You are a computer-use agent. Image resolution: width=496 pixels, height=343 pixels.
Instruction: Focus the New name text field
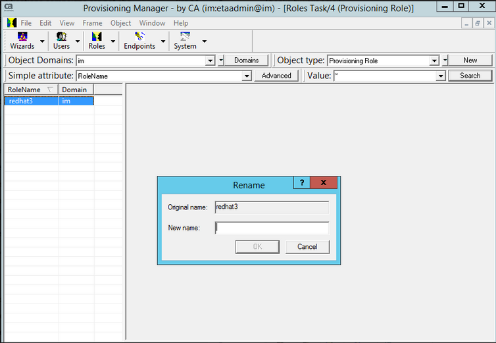coord(272,228)
